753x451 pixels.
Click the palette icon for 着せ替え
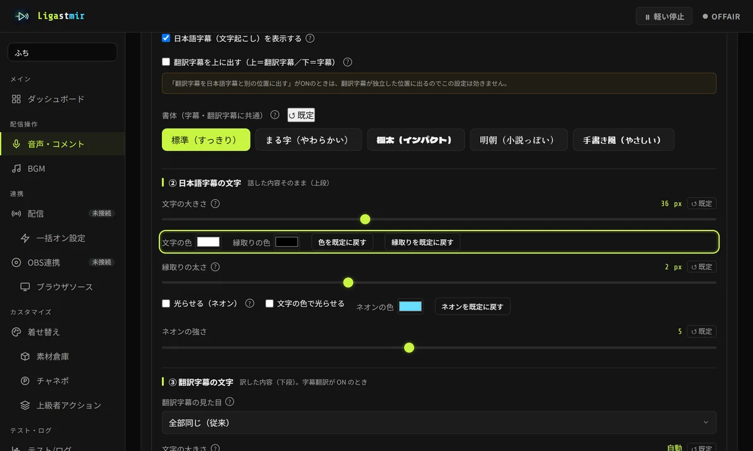point(16,332)
